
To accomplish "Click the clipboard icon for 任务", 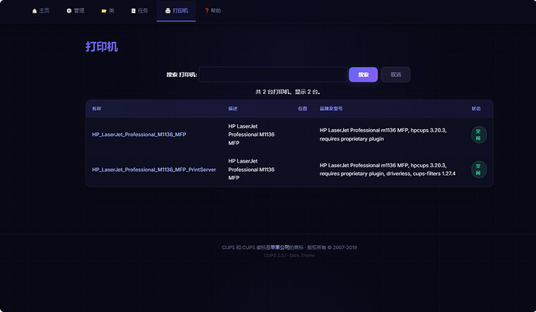I will tap(133, 11).
